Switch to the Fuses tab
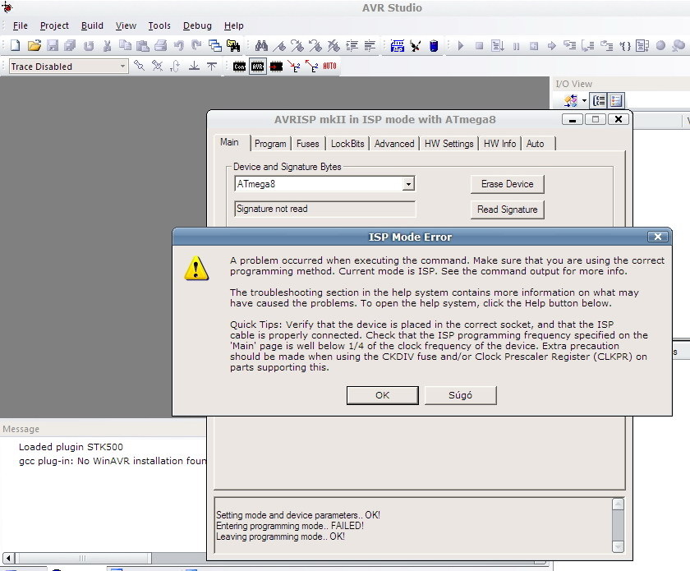This screenshot has height=571, width=690. click(307, 144)
